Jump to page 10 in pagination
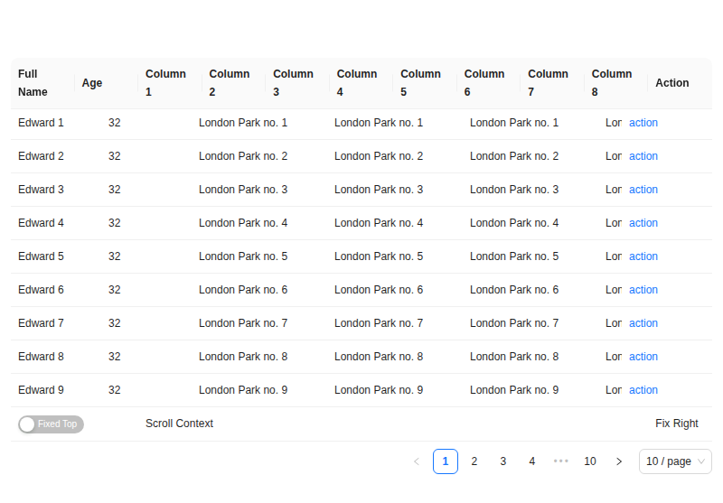 point(590,461)
